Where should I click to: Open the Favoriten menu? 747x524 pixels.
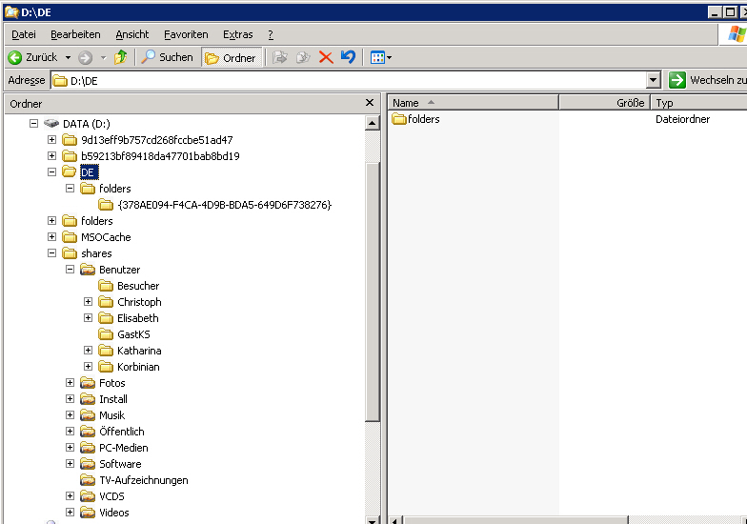pyautogui.click(x=186, y=34)
